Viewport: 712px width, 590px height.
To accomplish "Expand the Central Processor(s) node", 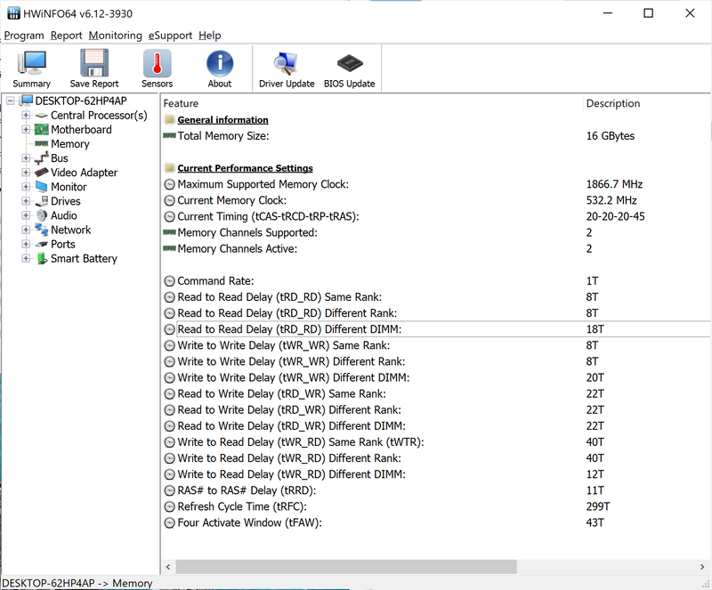I will 26,116.
